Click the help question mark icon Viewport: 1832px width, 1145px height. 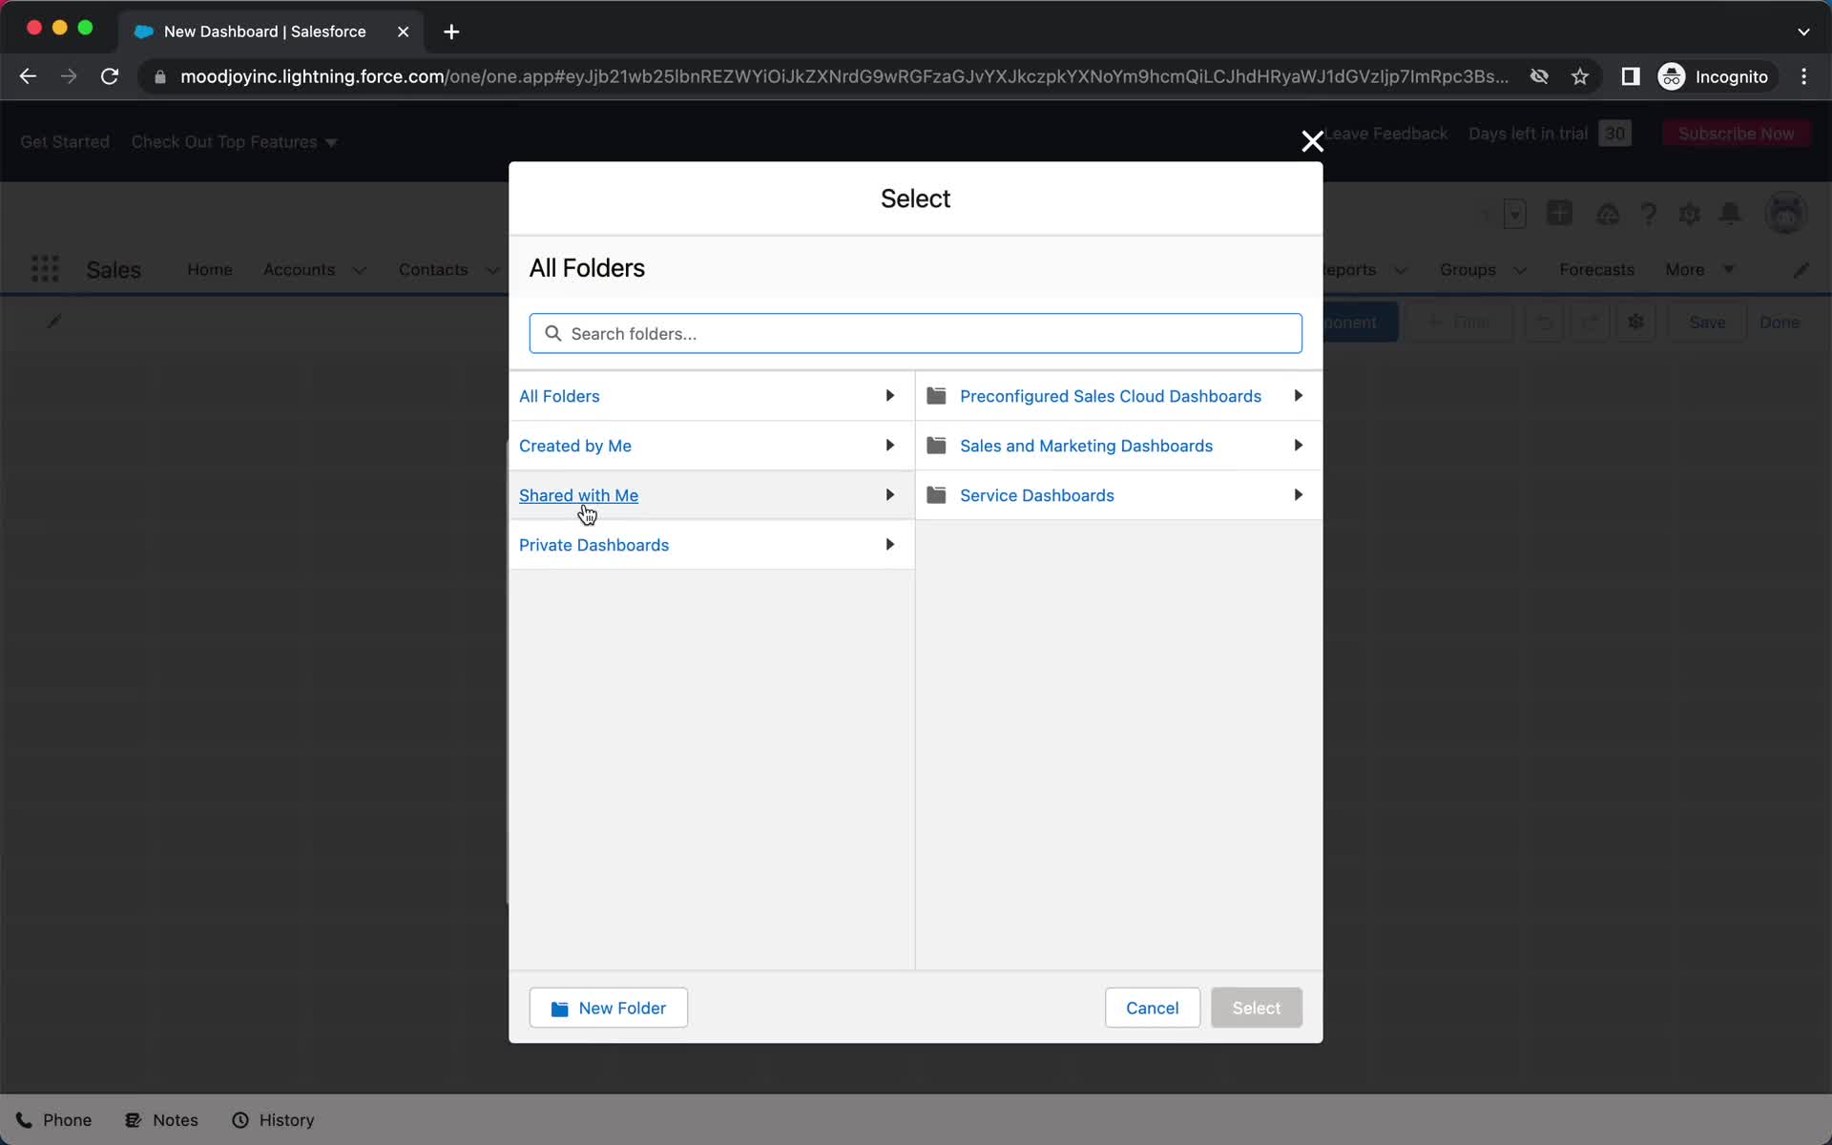[1650, 214]
